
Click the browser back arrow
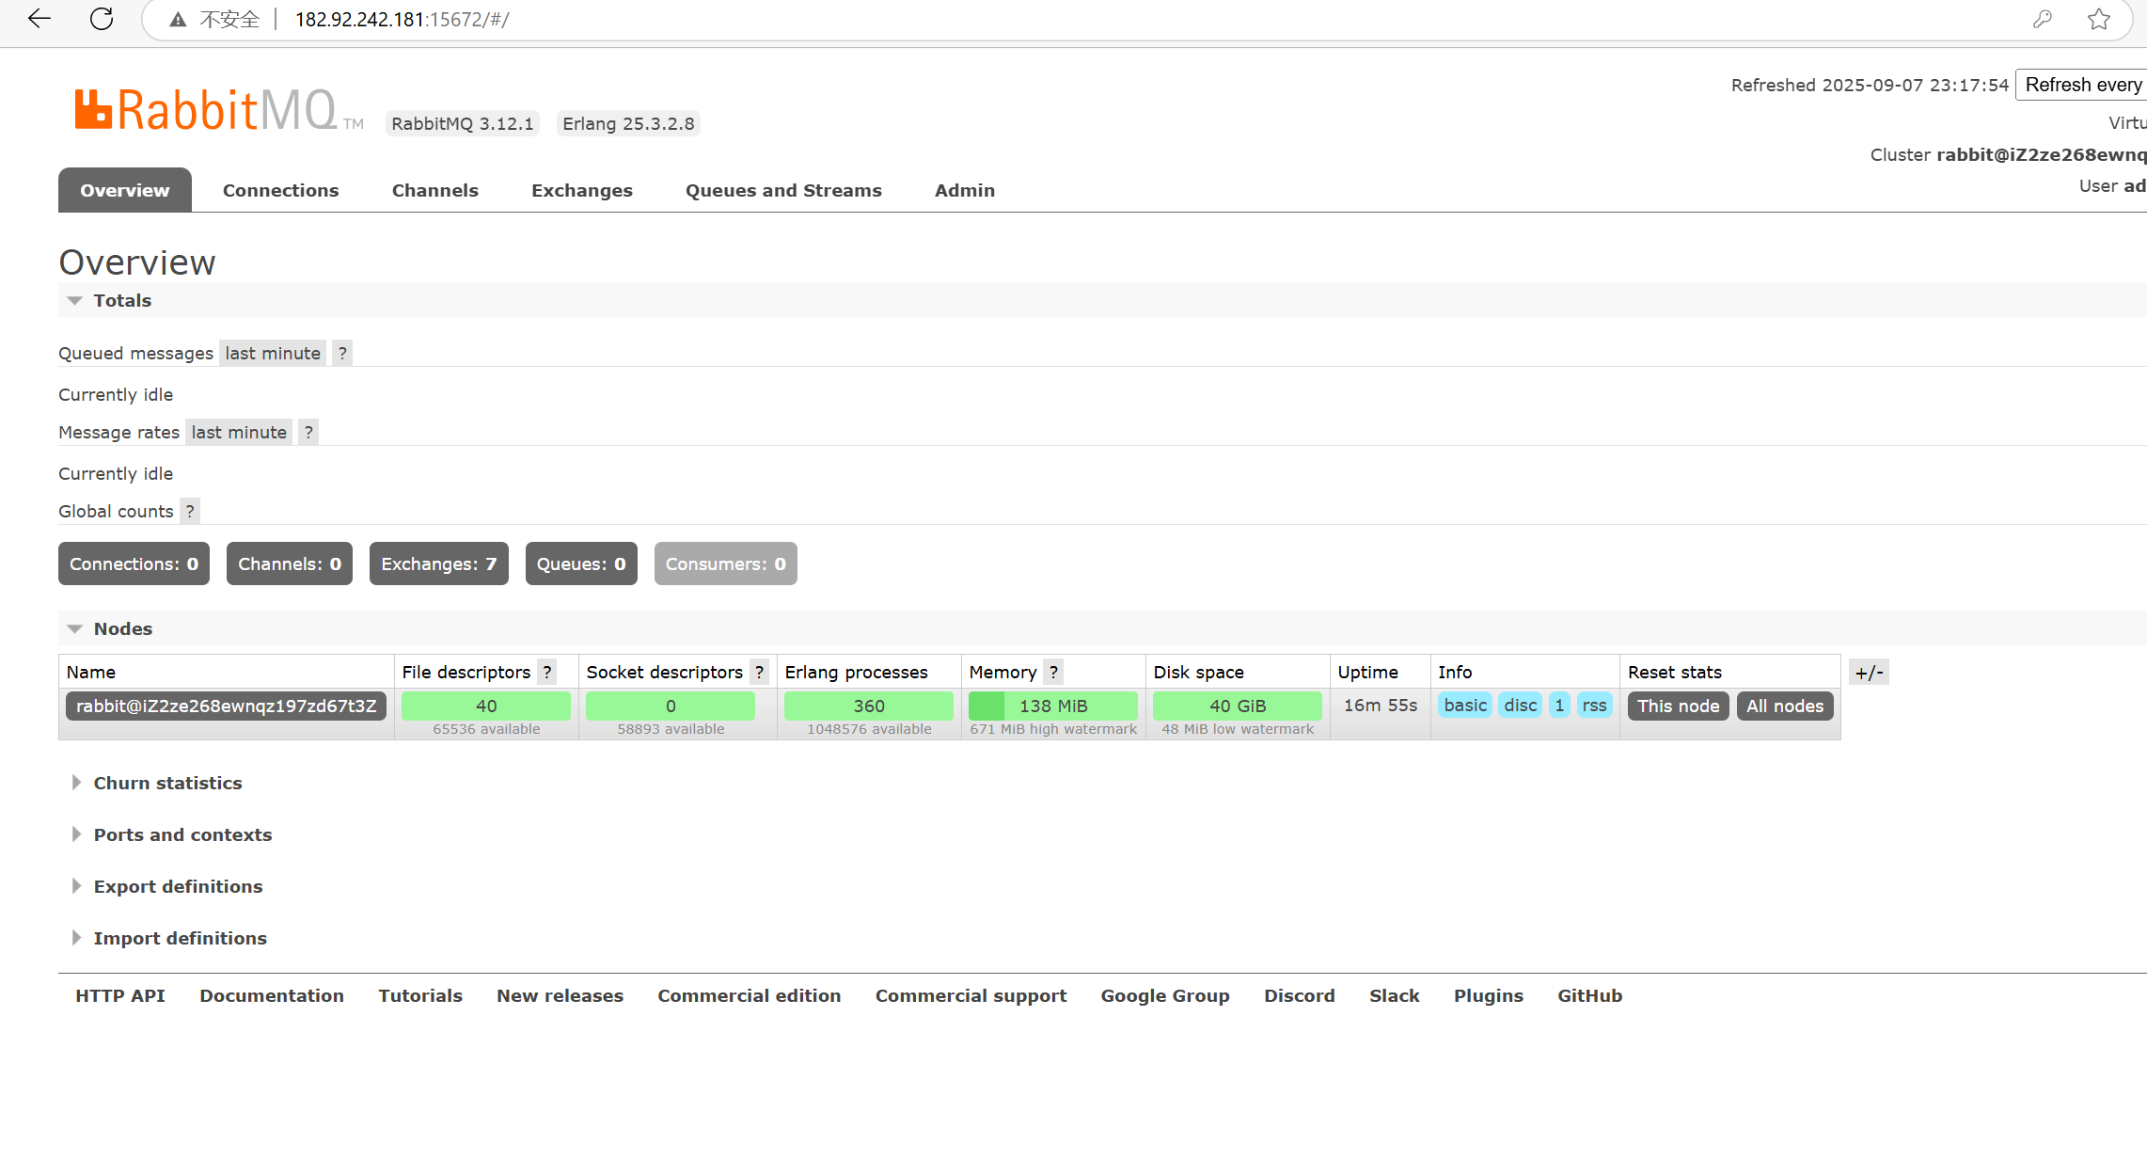(x=39, y=19)
